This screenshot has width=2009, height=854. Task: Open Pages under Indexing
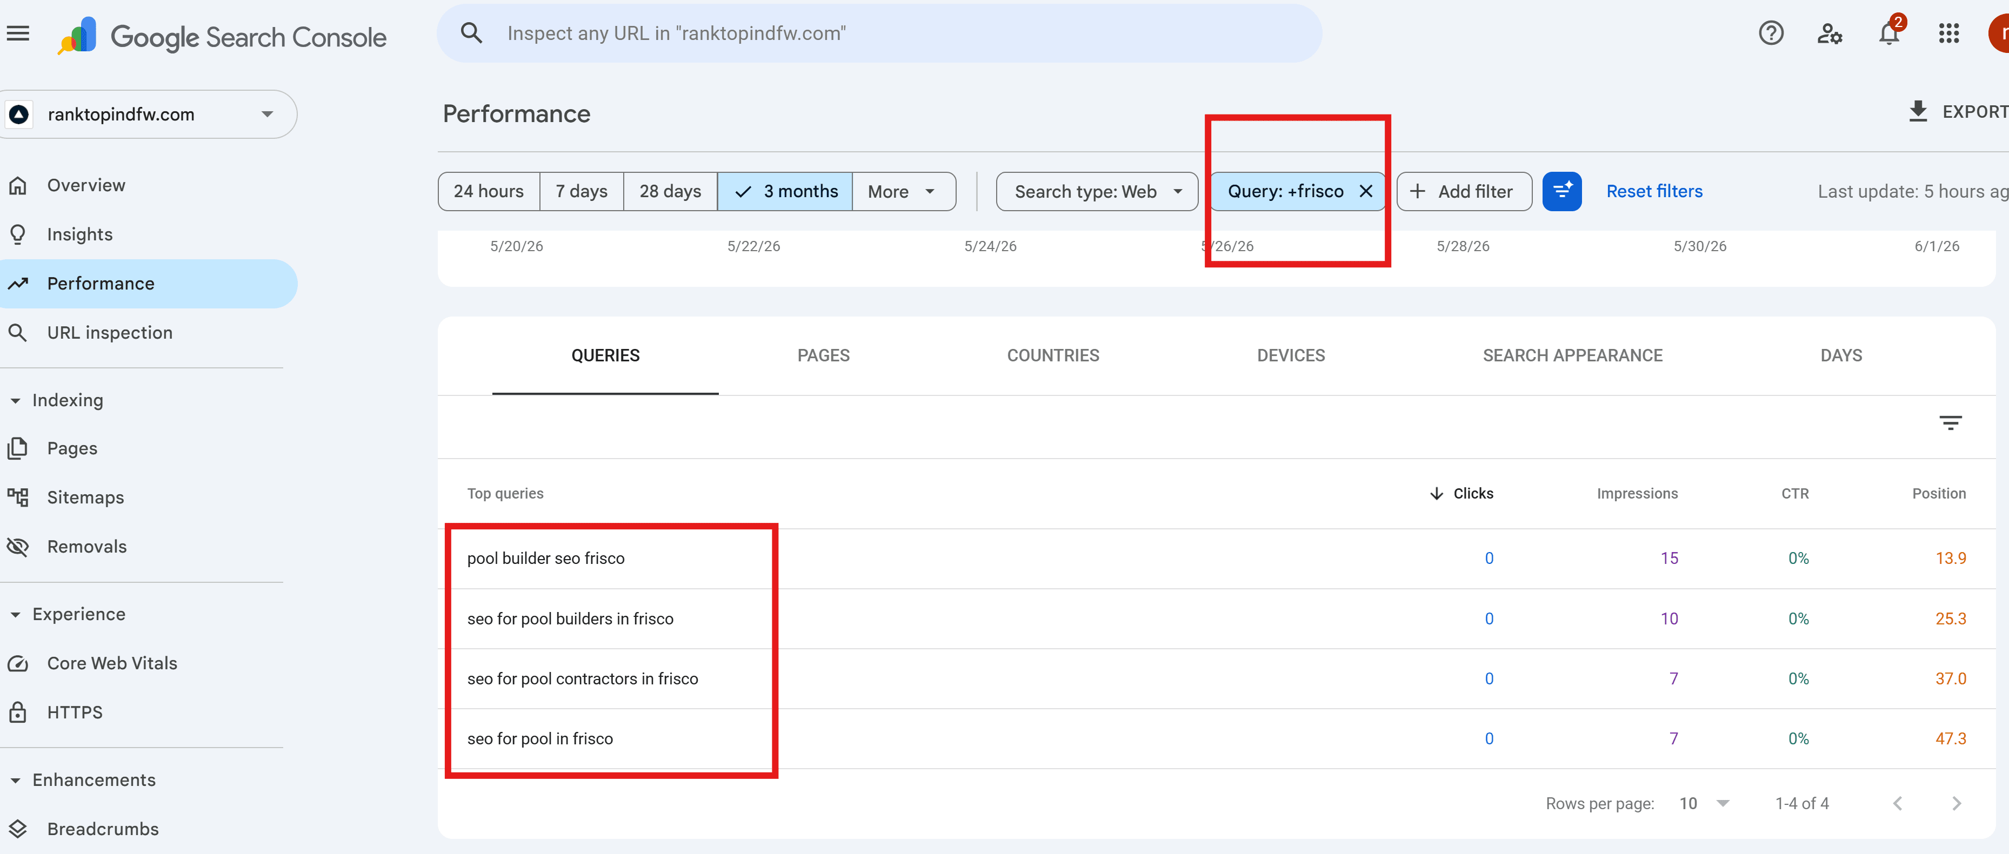point(148,449)
